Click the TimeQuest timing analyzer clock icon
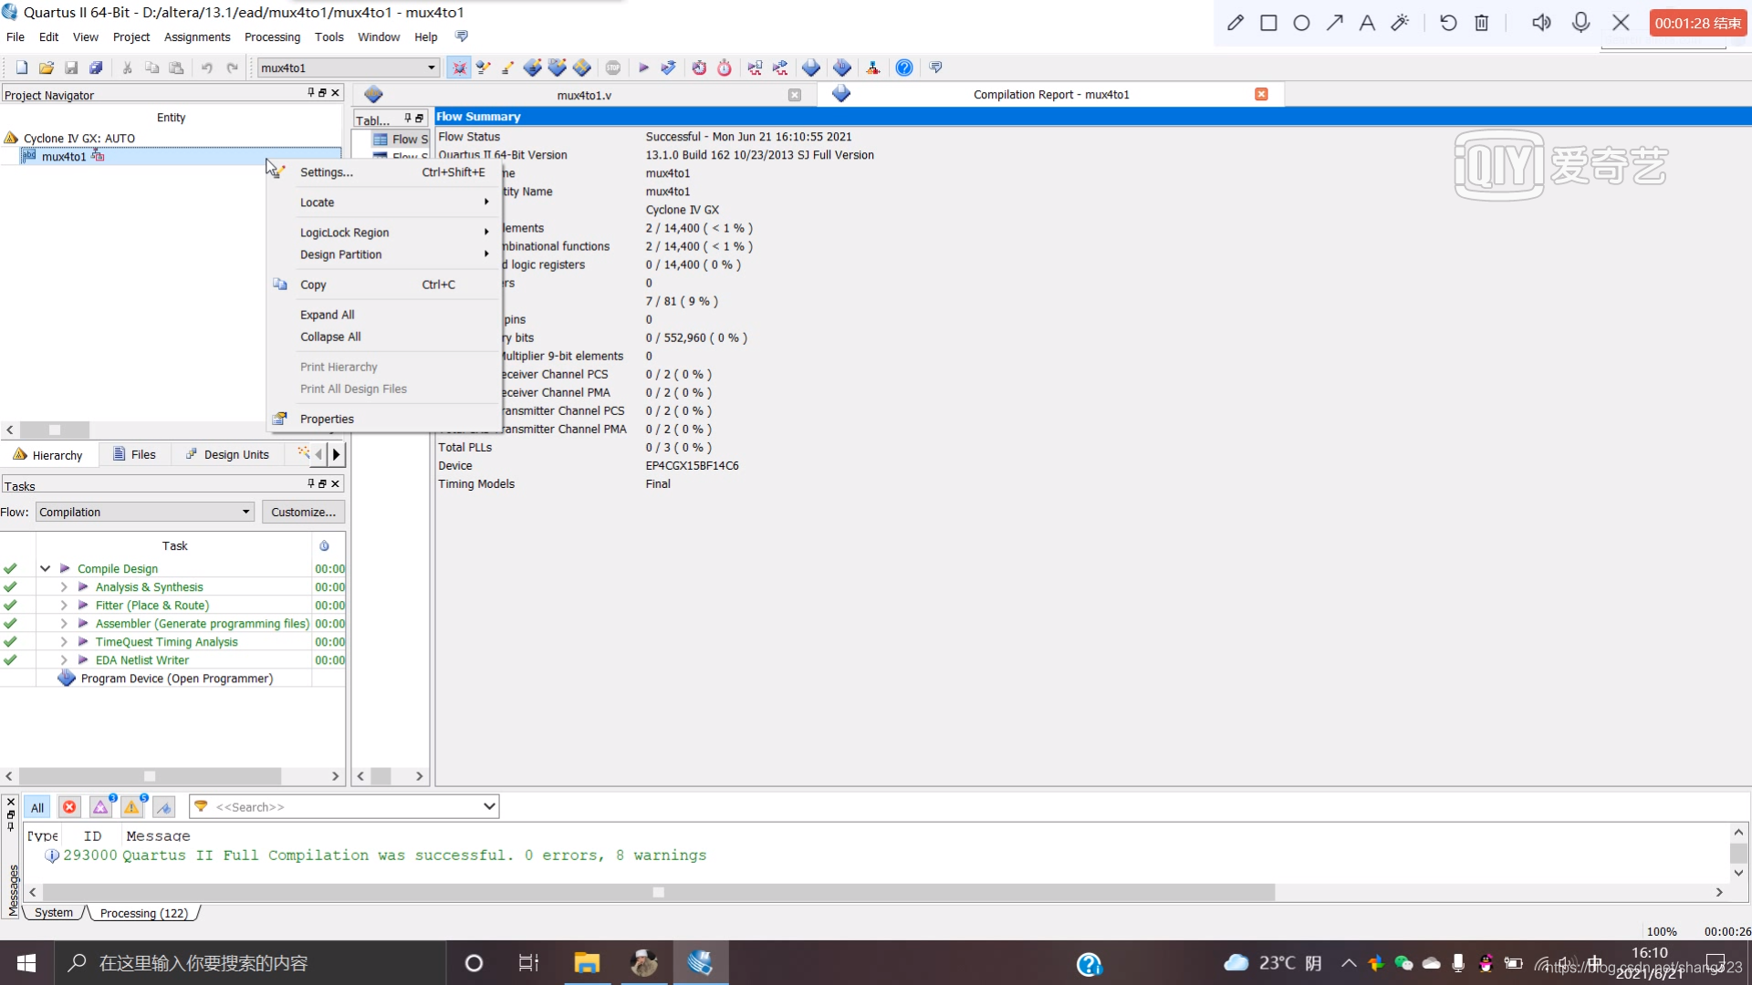The image size is (1752, 985). 725,67
